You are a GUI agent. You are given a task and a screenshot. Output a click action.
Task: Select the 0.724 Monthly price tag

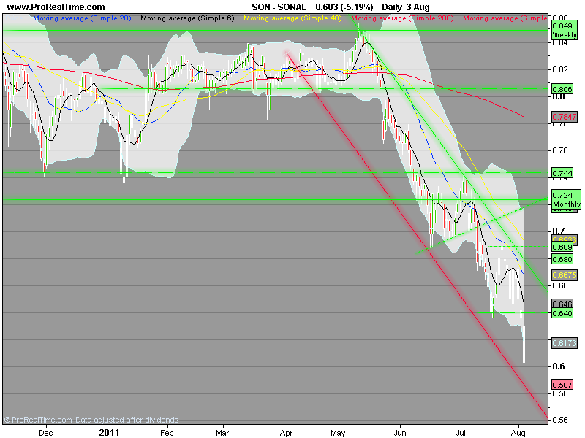(x=566, y=199)
